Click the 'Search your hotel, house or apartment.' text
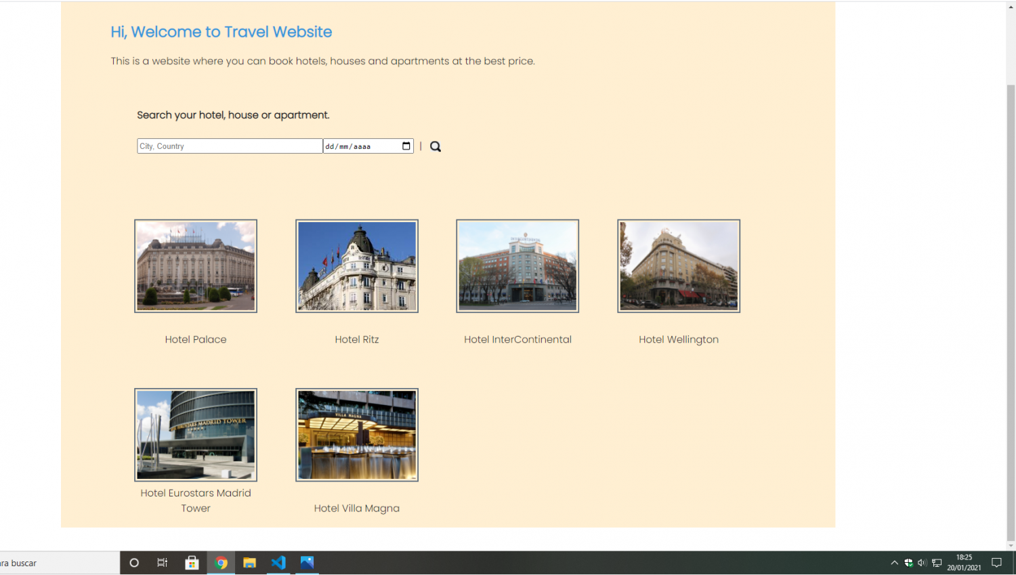1016x575 pixels. tap(233, 115)
